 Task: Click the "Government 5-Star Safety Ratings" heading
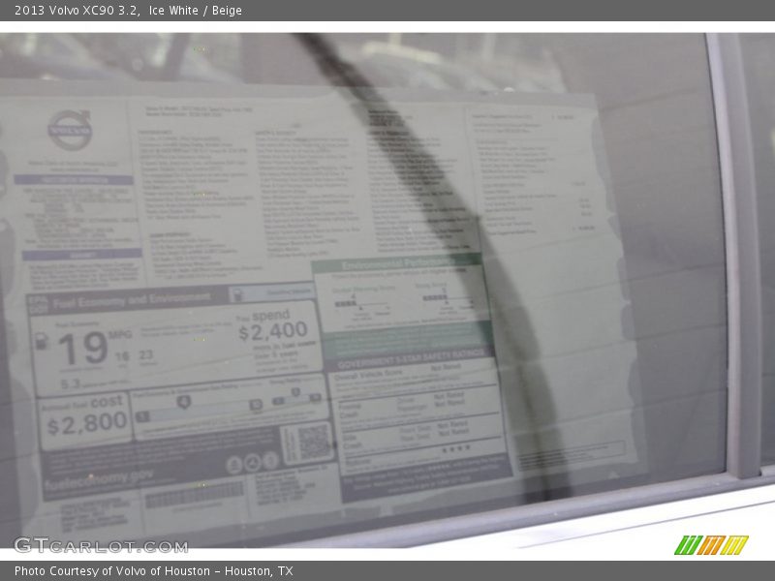pos(411,359)
